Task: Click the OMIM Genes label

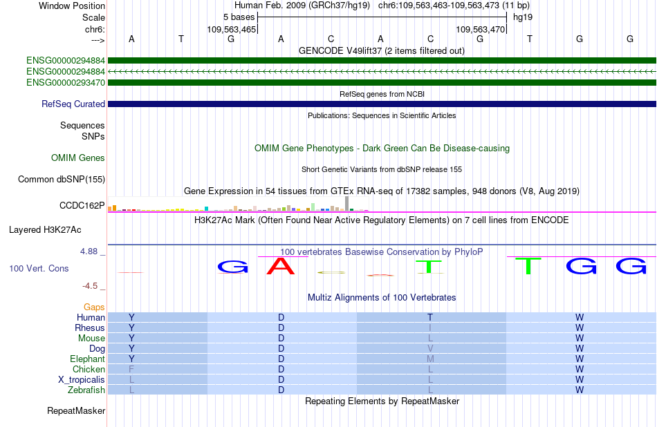Action: tap(77, 158)
